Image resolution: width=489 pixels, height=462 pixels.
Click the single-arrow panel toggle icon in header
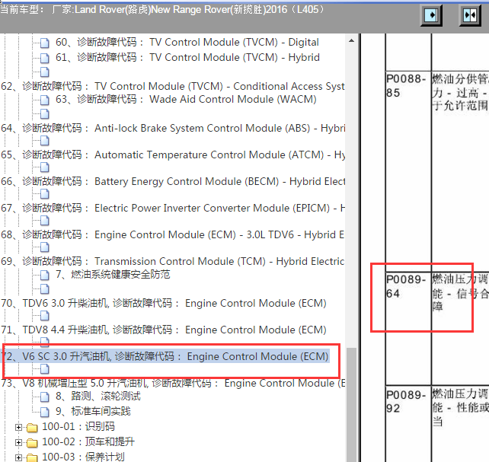pos(431,14)
